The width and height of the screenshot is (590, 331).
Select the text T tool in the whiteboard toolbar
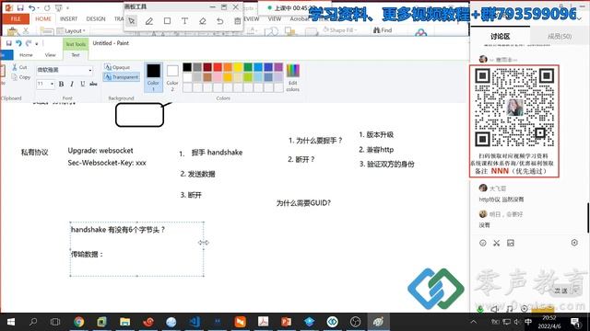[x=184, y=21]
